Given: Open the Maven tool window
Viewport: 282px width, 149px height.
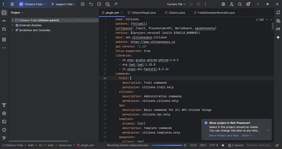Looking at the screenshot, I should (x=278, y=29).
